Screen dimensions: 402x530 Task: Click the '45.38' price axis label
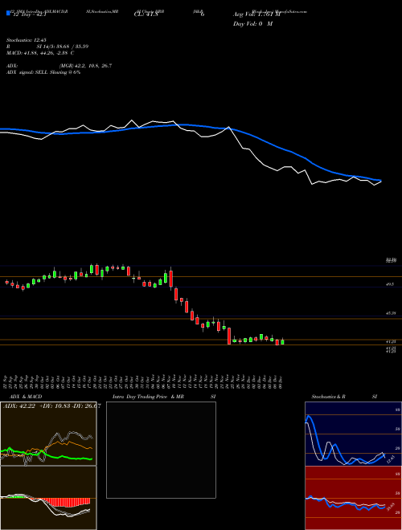pyautogui.click(x=391, y=313)
